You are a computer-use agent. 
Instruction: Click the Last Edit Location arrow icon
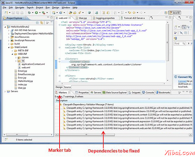130,13
